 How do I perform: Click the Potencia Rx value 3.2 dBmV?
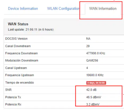tap(93, 104)
